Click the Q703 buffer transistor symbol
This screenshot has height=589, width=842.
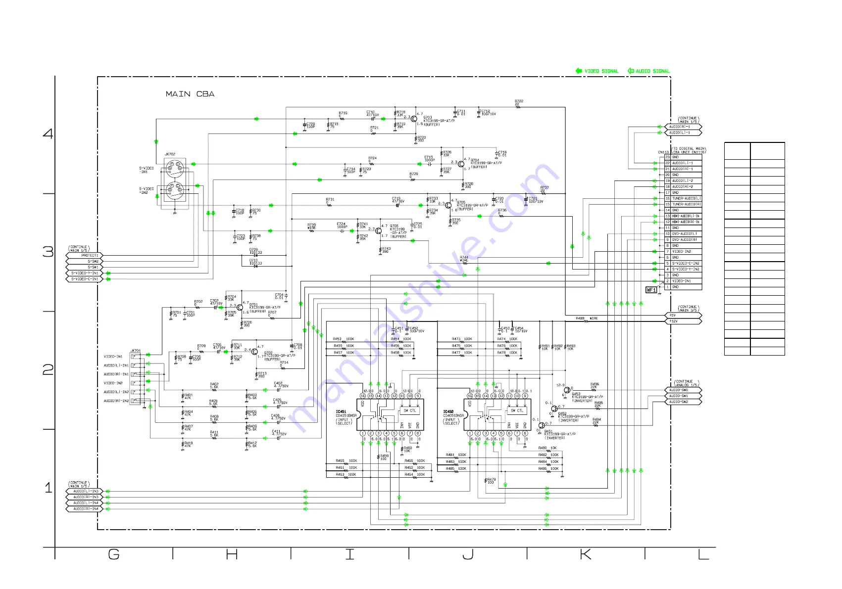[414, 119]
